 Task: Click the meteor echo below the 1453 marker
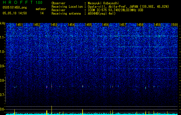tap(52, 86)
